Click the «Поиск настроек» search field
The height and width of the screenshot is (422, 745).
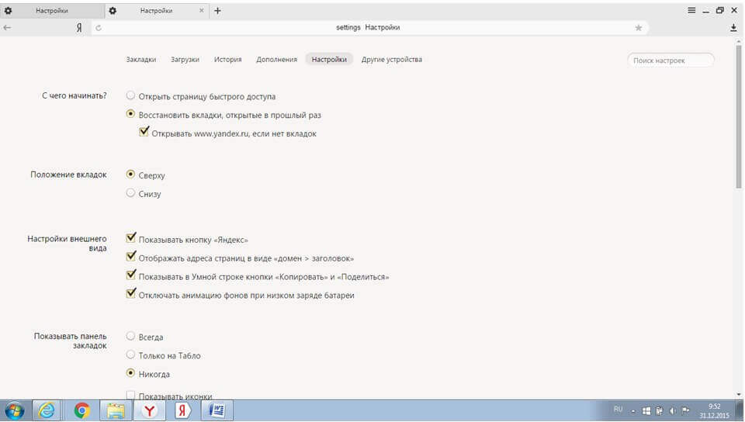670,60
